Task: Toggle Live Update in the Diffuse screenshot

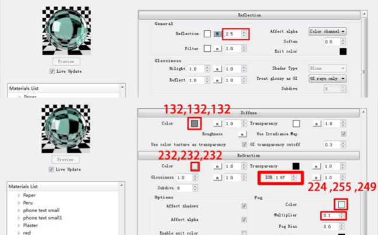Action: click(51, 170)
